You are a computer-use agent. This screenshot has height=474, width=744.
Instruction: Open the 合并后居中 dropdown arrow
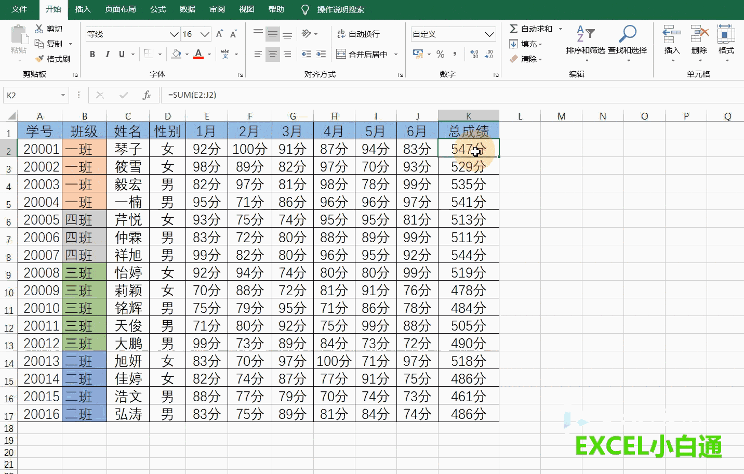coord(396,54)
